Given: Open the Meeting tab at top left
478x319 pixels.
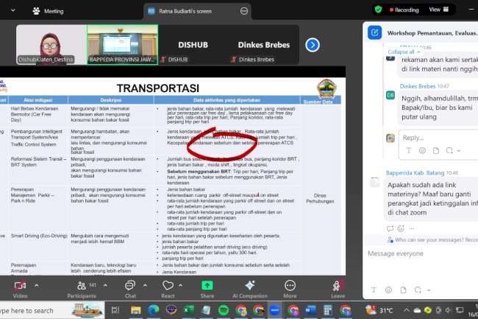Looking at the screenshot, I should [48, 11].
